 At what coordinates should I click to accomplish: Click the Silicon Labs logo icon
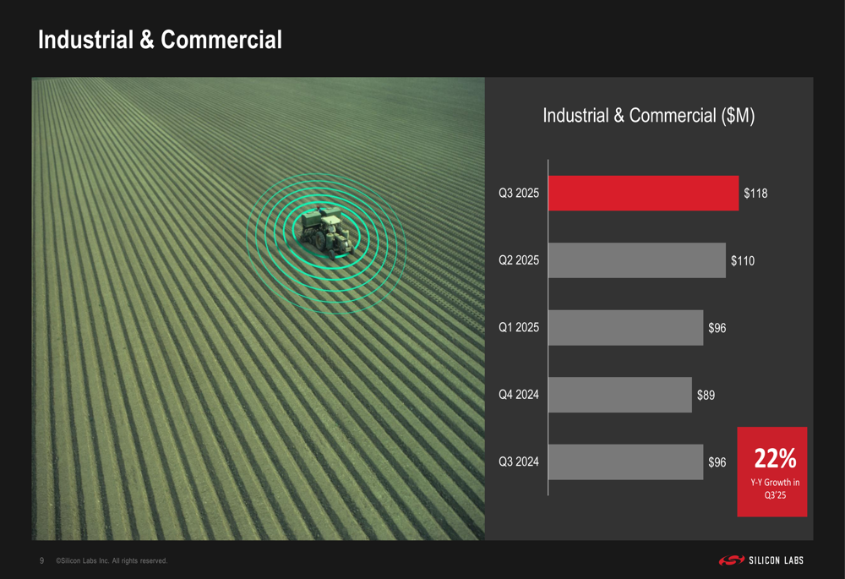point(730,560)
